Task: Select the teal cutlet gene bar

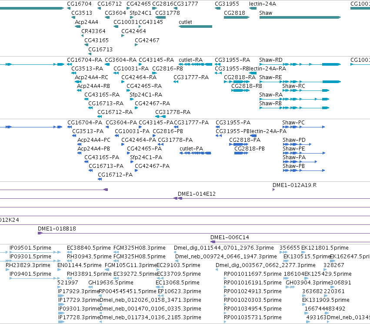Action: pyautogui.click(x=195, y=27)
